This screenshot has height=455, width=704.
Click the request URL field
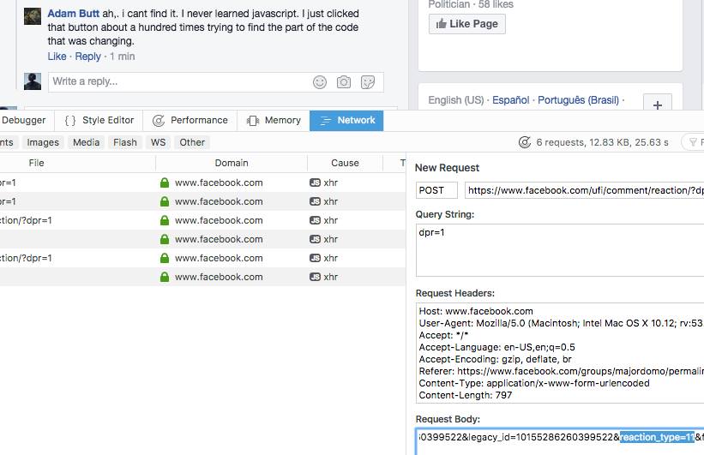tap(584, 190)
